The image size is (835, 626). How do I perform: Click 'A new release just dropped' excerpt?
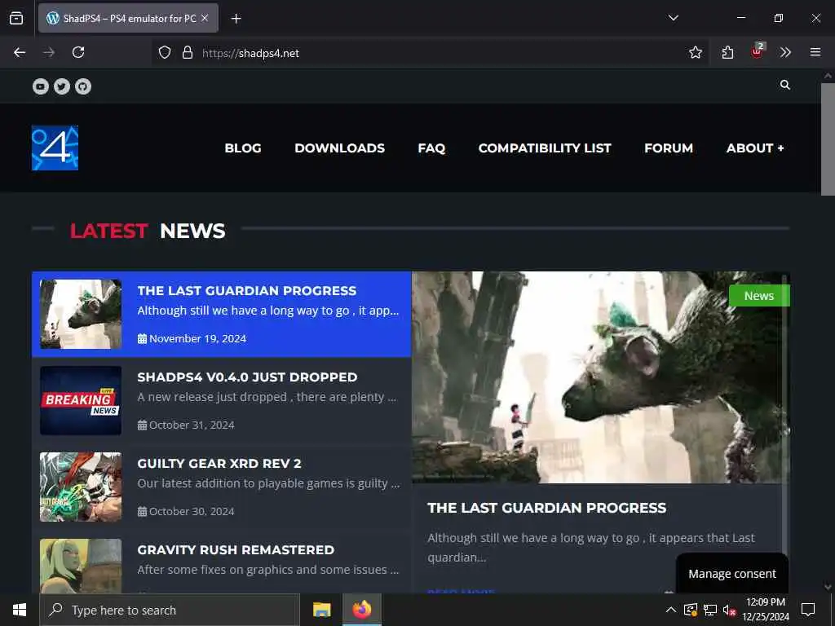point(267,397)
